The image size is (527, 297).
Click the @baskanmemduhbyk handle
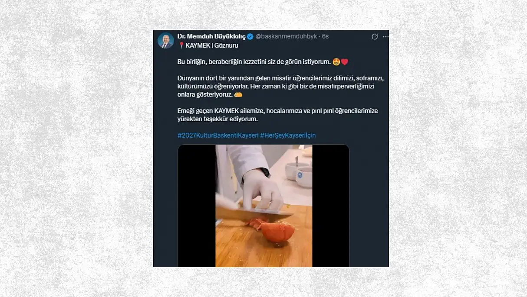click(x=287, y=36)
